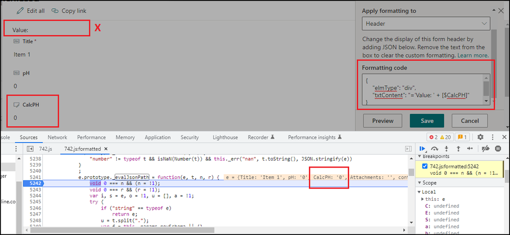Select the 'C: undefined' scope variable
The image size is (510, 235).
(442, 206)
